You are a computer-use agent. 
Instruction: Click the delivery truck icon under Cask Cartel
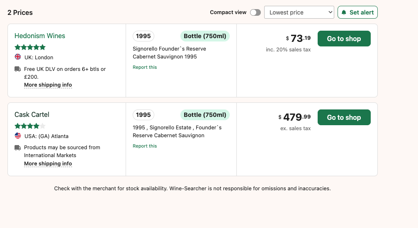pos(18,148)
